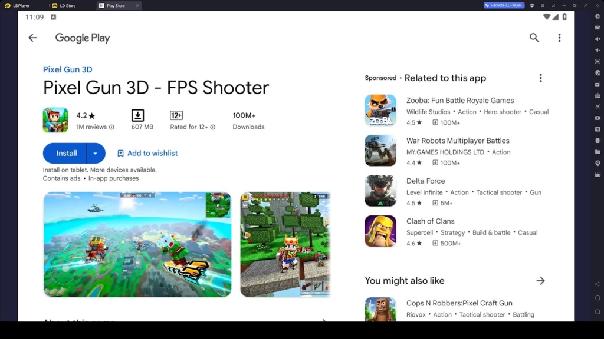Screen dimensions: 604x339
Task: Click the volume down icon in sidebar
Action: pyautogui.click(x=598, y=50)
